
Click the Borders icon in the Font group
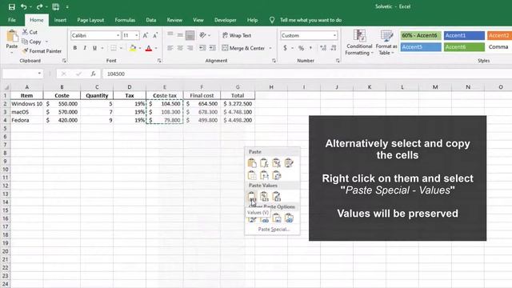click(114, 48)
